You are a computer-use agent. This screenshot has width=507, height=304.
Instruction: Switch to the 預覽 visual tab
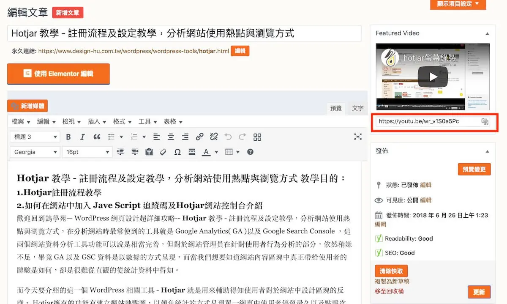click(336, 108)
